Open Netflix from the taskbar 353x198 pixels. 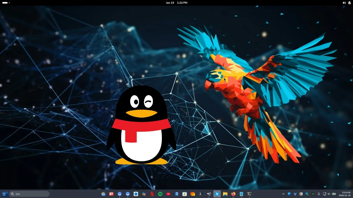[x=152, y=194]
